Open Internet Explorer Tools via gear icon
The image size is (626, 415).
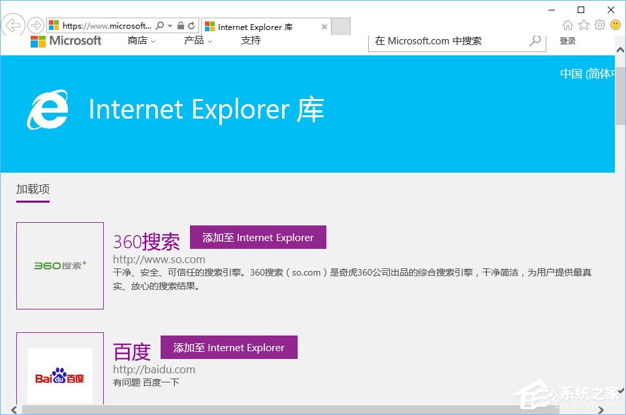[600, 25]
